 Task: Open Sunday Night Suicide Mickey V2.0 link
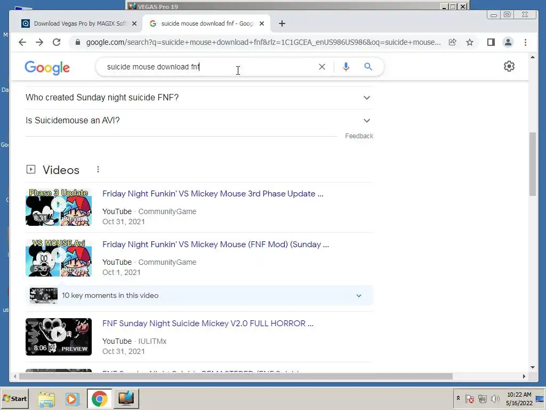point(208,323)
